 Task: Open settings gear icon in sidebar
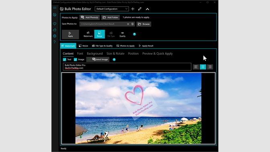coord(55,36)
